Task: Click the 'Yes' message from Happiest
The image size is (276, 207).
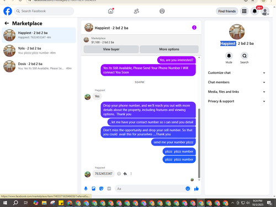Action: coord(97,96)
